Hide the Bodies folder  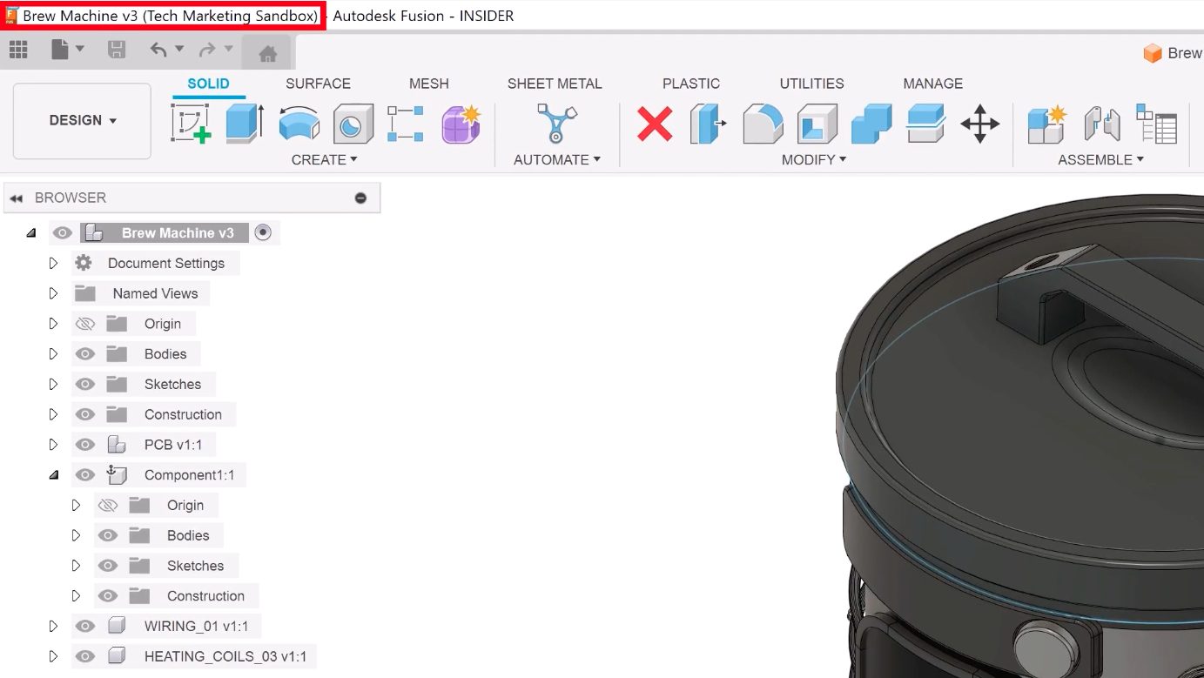84,353
